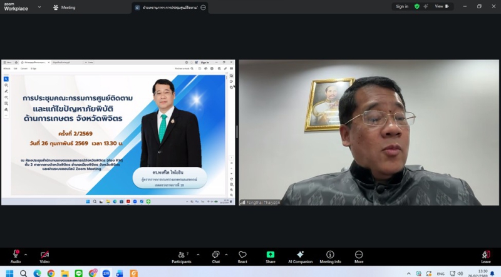Open the More options menu
Viewport: 501px width, 277px height.
[x=359, y=255]
